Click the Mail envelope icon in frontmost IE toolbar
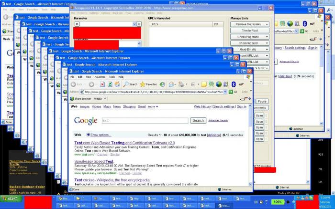This screenshot has height=209, width=335. click(x=171, y=84)
